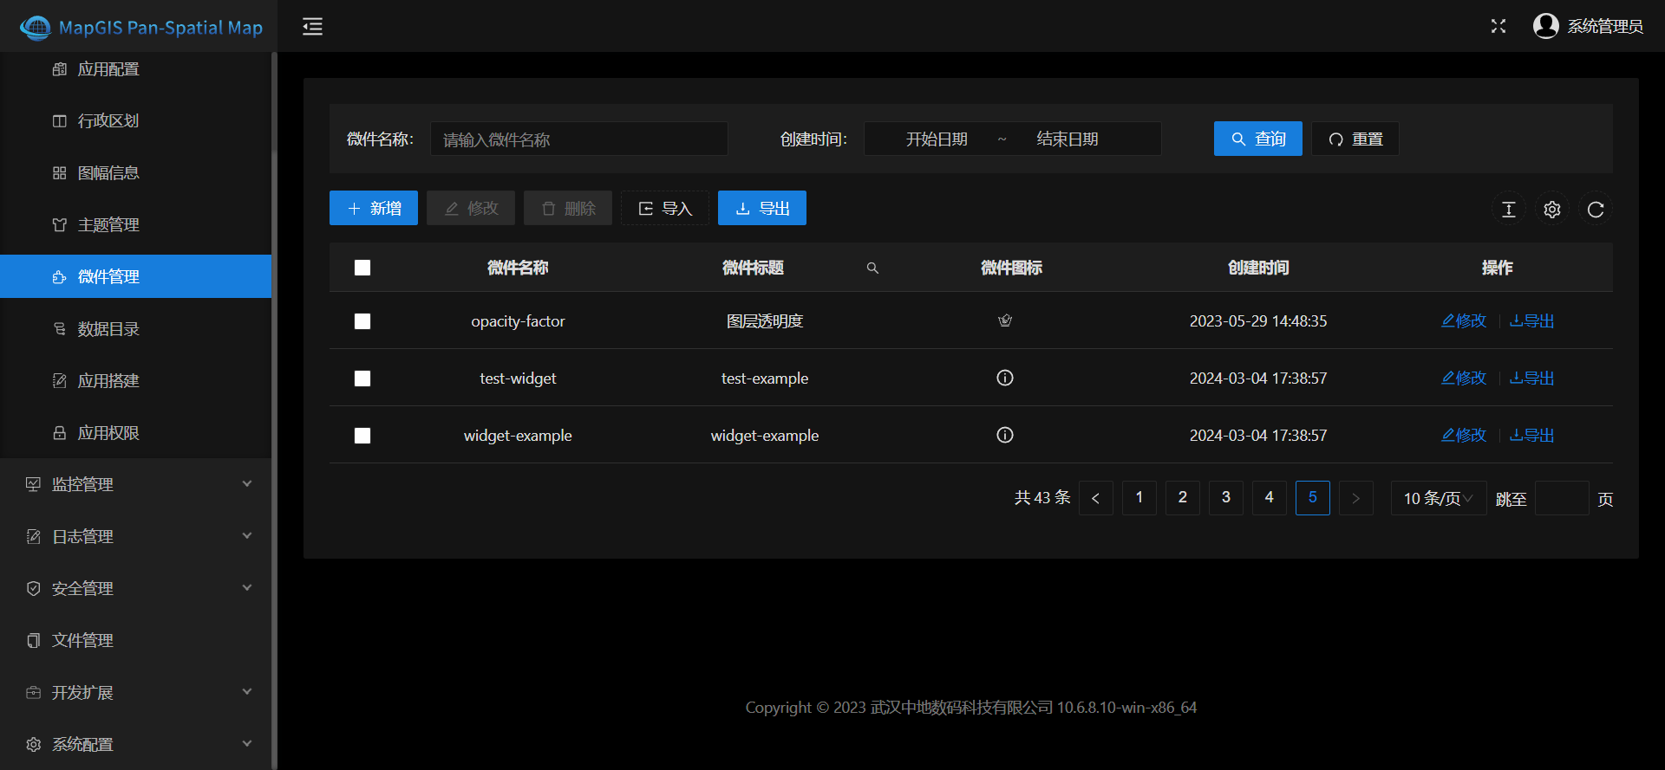Screen dimensions: 1665x770
Task: Toggle fullscreen mode icon
Action: (x=1498, y=26)
